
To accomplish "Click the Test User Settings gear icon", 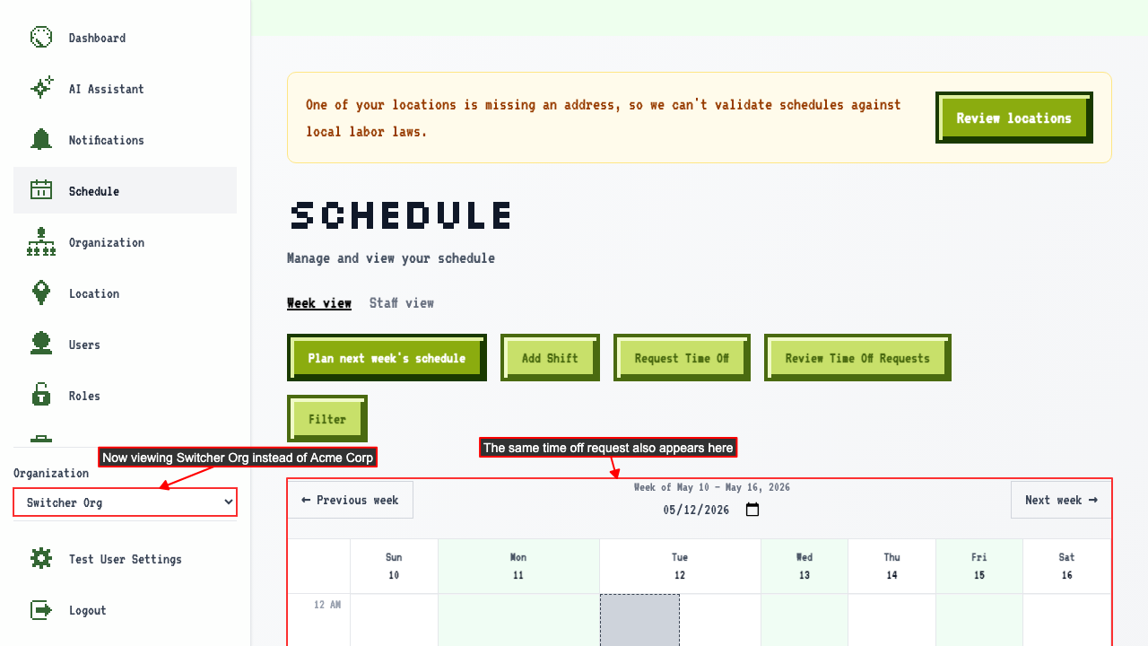I will click(41, 559).
